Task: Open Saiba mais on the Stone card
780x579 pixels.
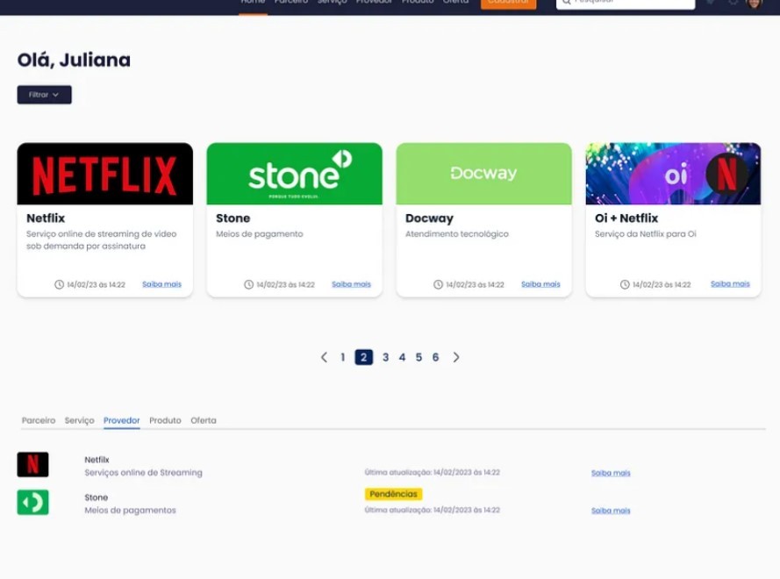Action: tap(351, 284)
